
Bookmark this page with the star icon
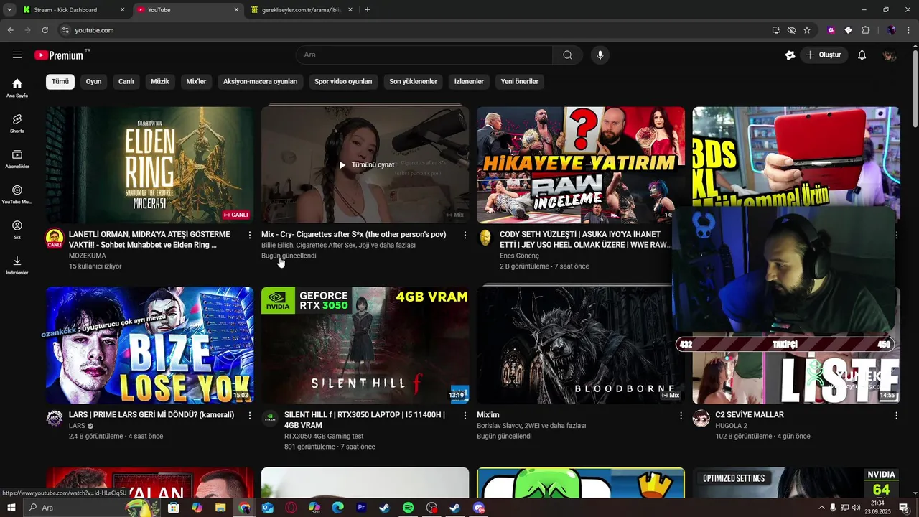pos(807,30)
